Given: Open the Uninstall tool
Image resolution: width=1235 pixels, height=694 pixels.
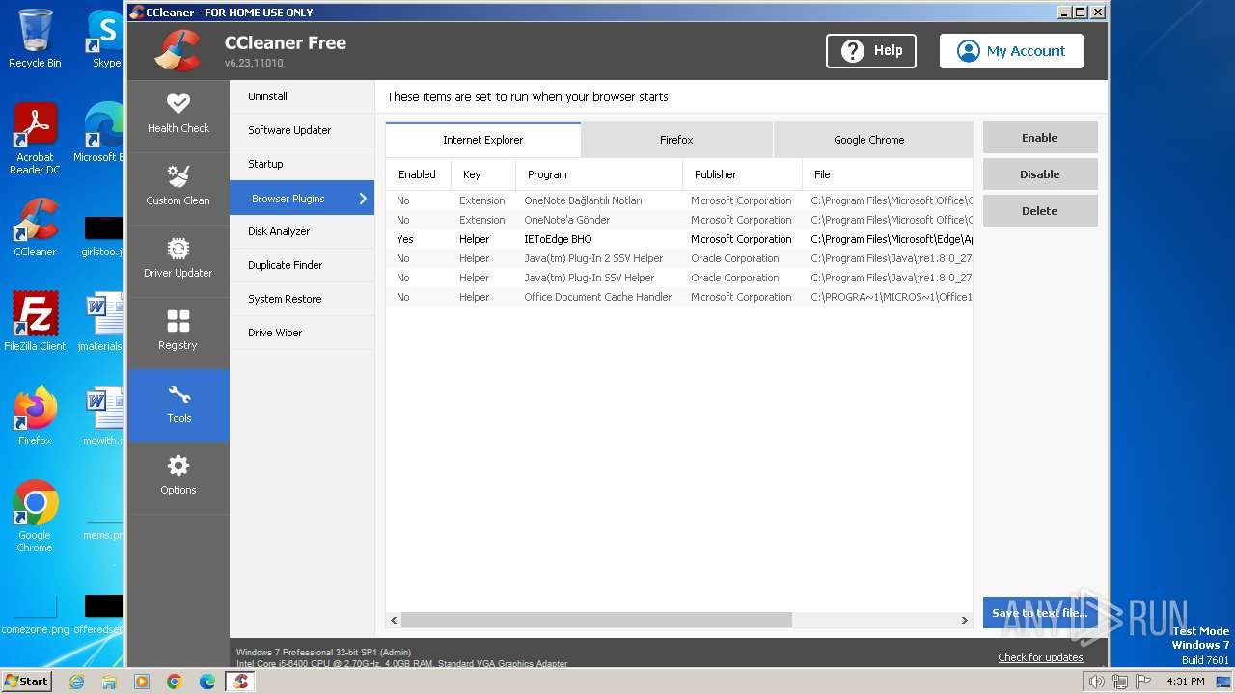Looking at the screenshot, I should [x=302, y=96].
